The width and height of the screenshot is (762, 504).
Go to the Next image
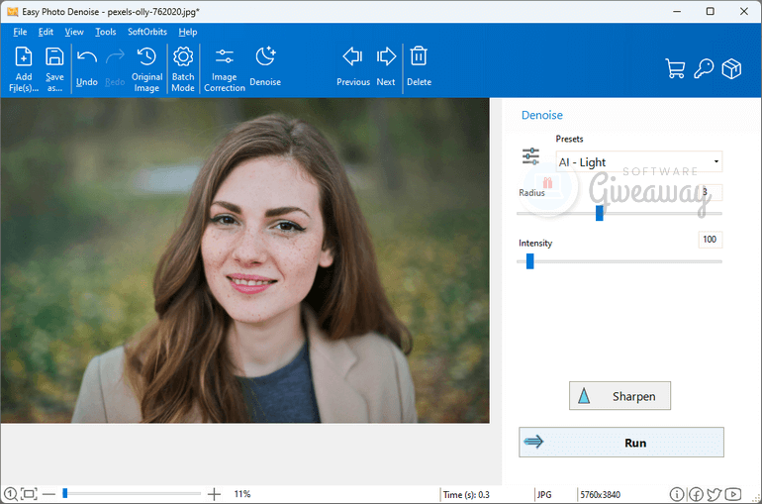click(x=386, y=67)
